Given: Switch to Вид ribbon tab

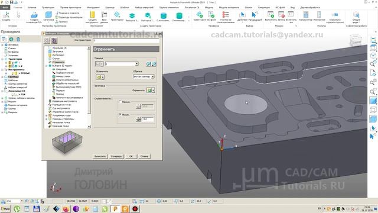Looking at the screenshot, I should point(292,8).
